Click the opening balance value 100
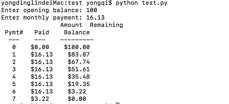 pyautogui.click(x=91, y=10)
